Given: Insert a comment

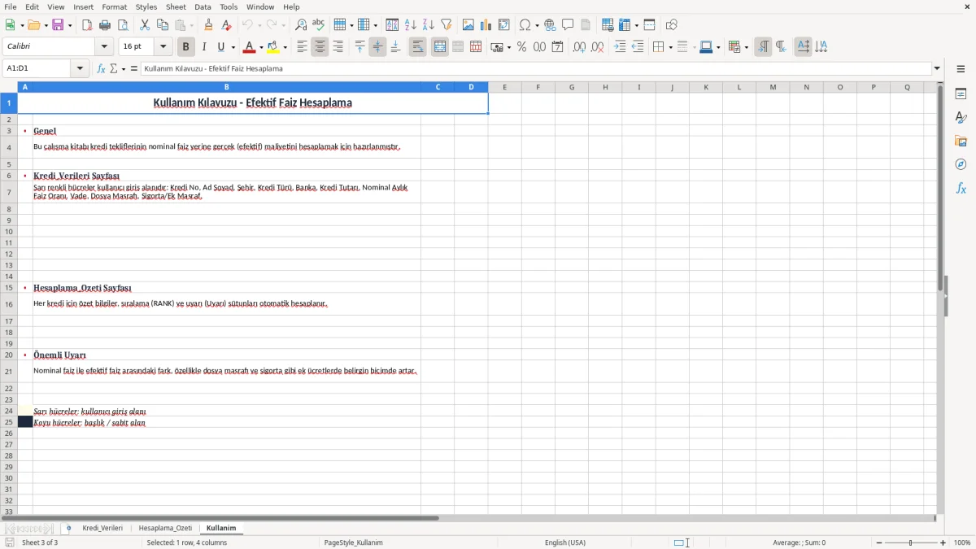Looking at the screenshot, I should pos(568,25).
